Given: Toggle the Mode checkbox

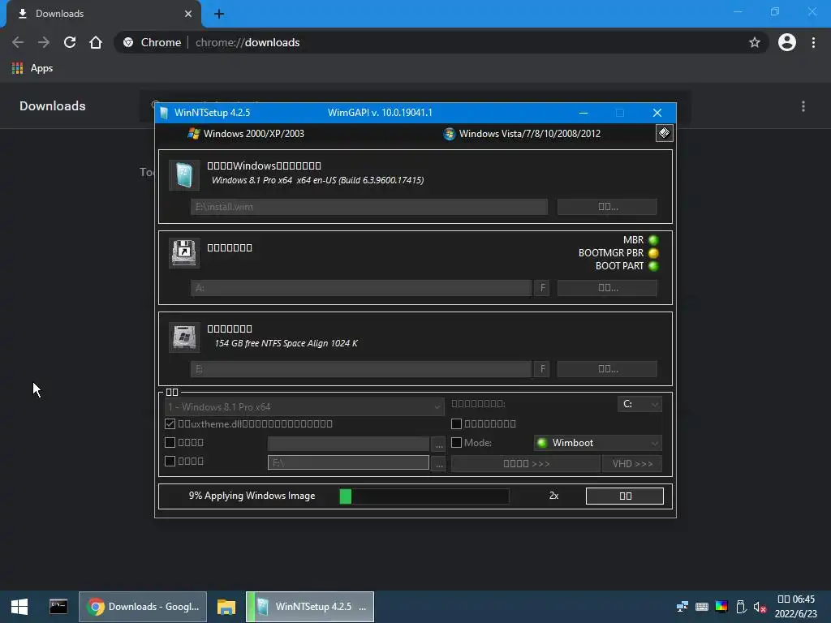Looking at the screenshot, I should (x=456, y=442).
